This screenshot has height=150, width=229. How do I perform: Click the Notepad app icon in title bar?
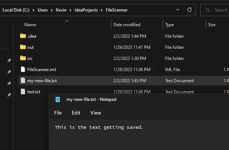[57, 99]
